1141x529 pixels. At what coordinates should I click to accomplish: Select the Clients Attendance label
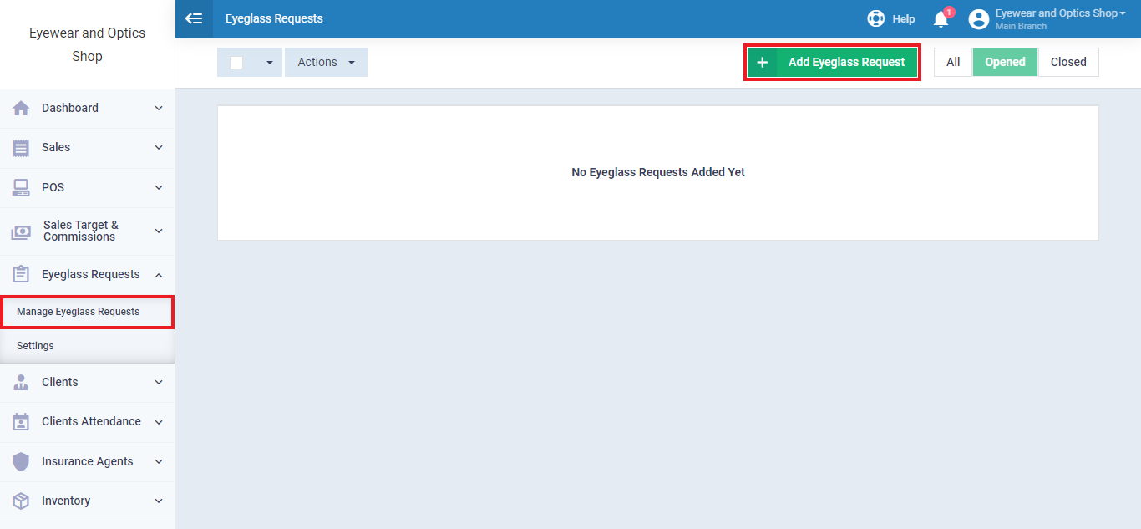click(x=91, y=421)
